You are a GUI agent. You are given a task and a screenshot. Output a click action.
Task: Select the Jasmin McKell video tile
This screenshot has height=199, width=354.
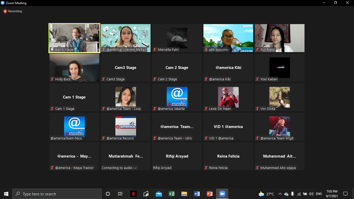(126, 38)
